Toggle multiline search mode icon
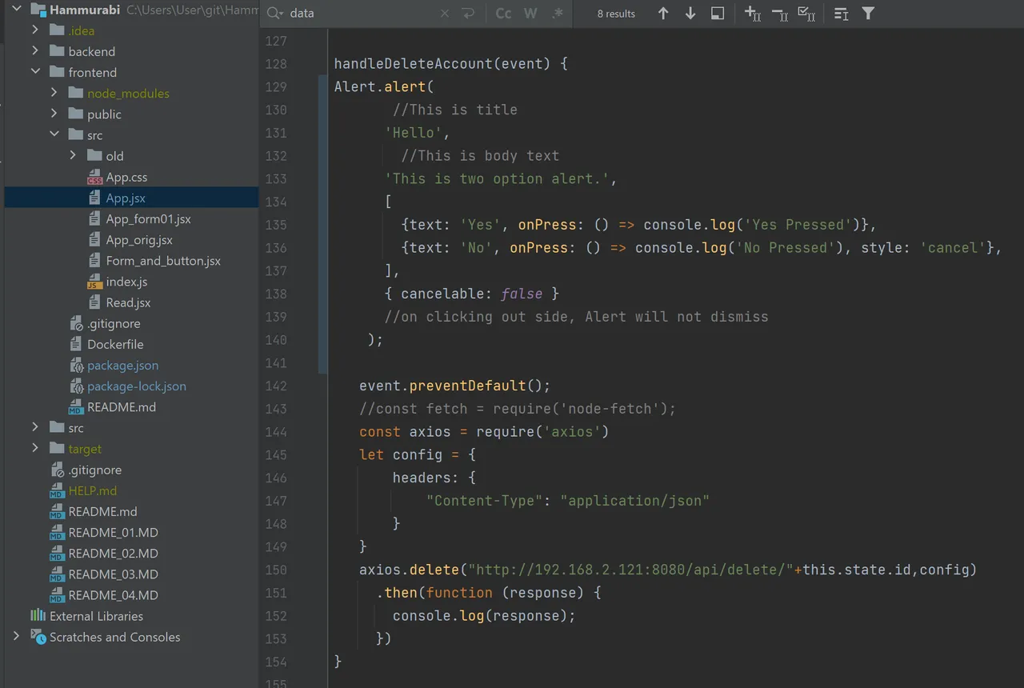The image size is (1024, 688). point(841,14)
